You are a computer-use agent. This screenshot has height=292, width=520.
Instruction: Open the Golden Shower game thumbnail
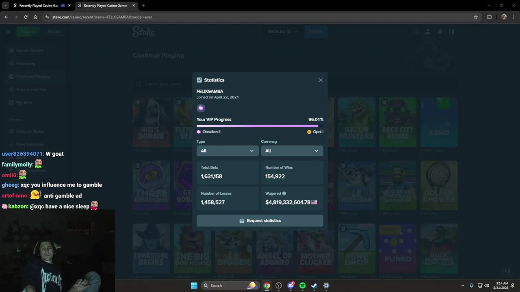tap(439, 185)
